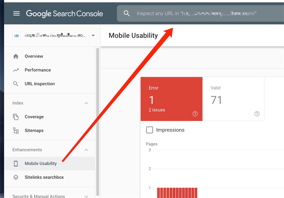Open help icon on the Valid card
Image resolution: width=284 pixels, height=198 pixels.
pyautogui.click(x=257, y=114)
